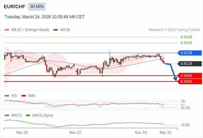Click the red 0.9096 support price tag
The image size is (203, 138).
(x=190, y=76)
